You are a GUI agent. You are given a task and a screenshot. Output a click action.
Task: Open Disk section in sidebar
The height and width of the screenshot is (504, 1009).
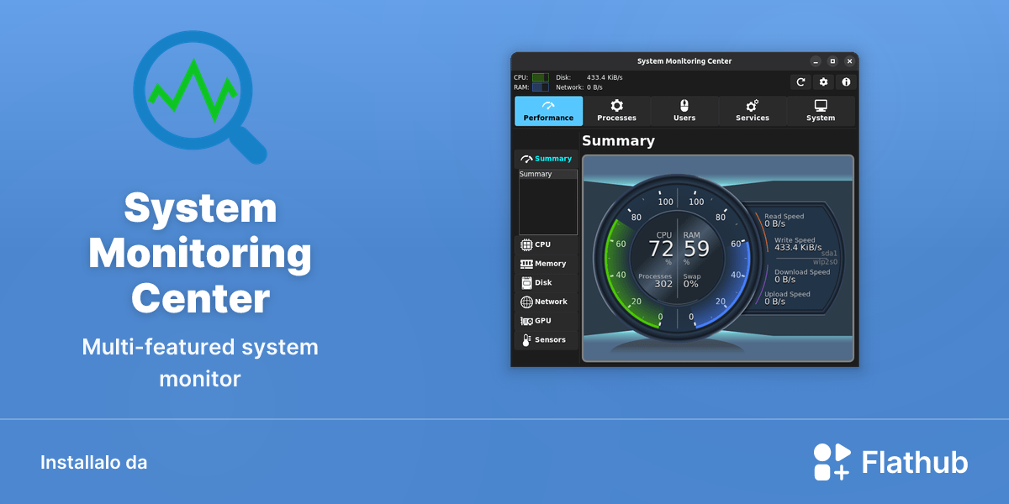[547, 283]
